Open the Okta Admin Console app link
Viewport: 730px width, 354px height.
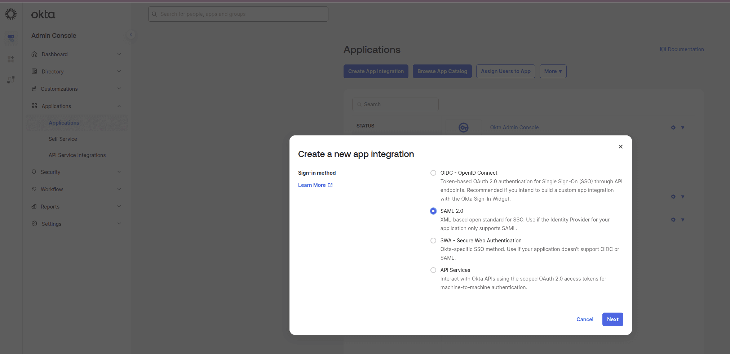click(x=514, y=127)
